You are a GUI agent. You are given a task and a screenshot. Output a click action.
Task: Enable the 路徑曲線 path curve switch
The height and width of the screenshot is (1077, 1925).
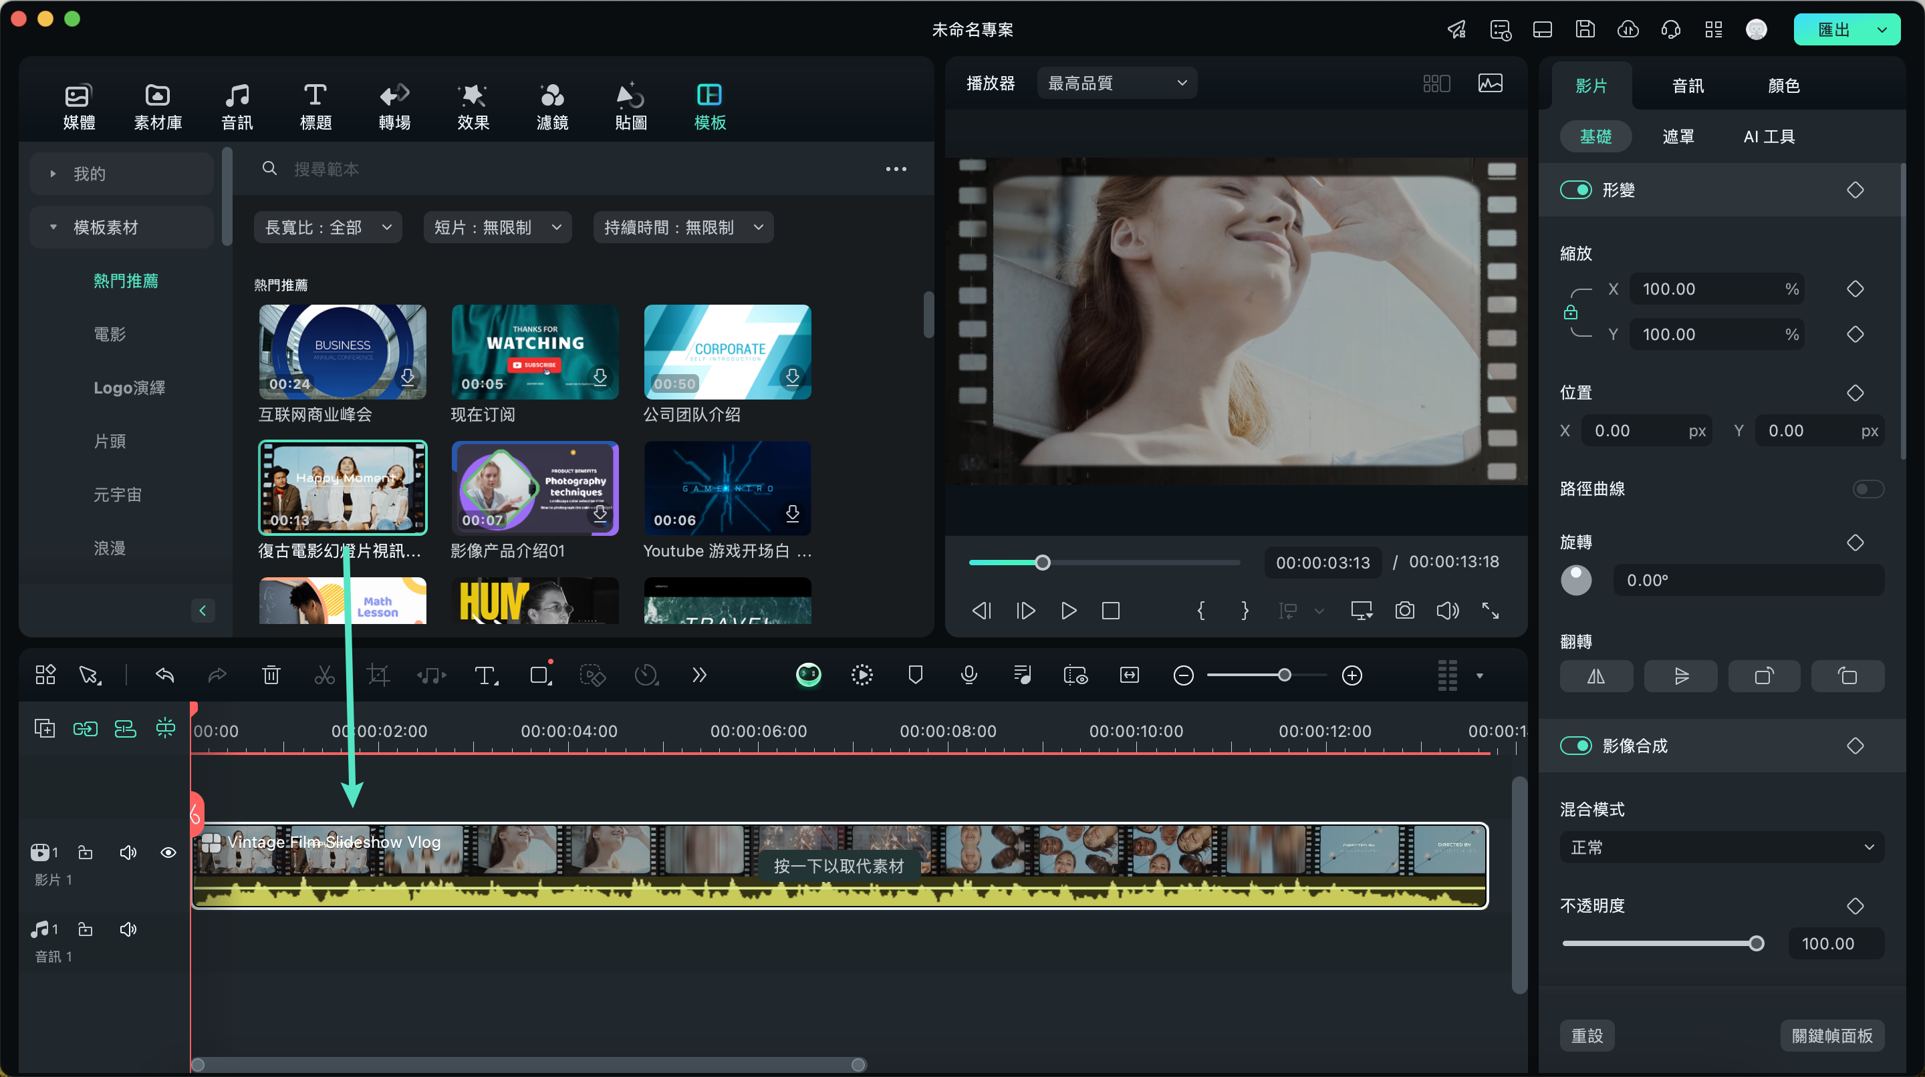point(1868,489)
